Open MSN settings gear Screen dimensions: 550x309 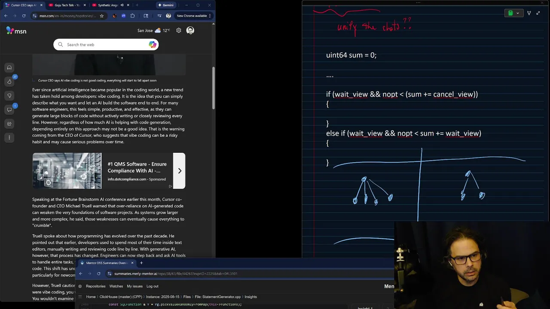pos(179,30)
